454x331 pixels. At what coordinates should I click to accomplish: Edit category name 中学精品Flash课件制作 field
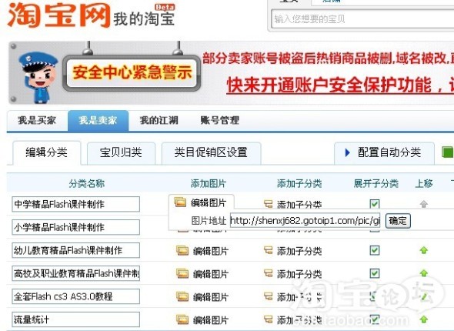pos(76,204)
